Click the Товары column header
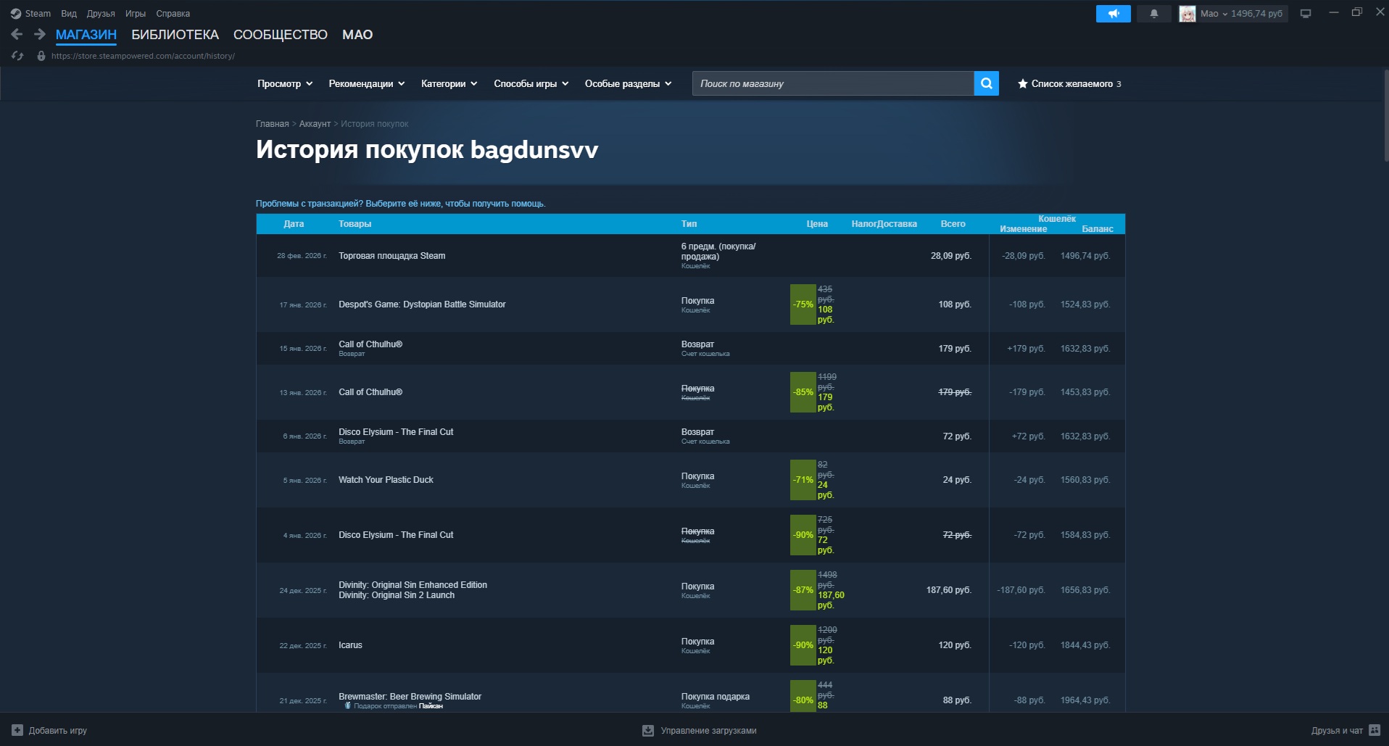The image size is (1389, 746). click(x=354, y=224)
